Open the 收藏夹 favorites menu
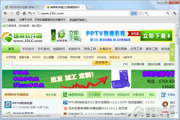This screenshot has width=180, height=120. tap(9, 20)
